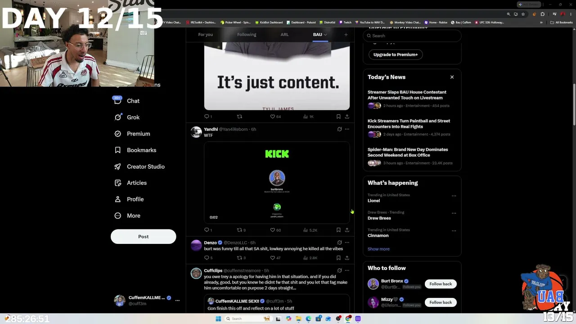576x324 pixels.
Task: Open the account switcher menu
Action: (177, 300)
